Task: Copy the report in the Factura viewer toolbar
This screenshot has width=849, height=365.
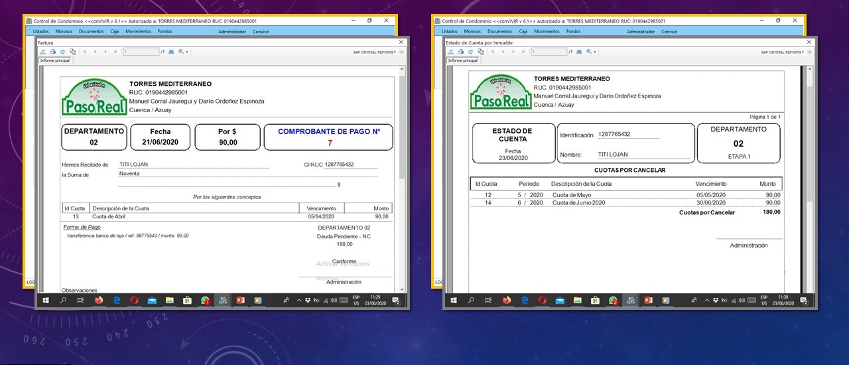Action: click(x=72, y=52)
